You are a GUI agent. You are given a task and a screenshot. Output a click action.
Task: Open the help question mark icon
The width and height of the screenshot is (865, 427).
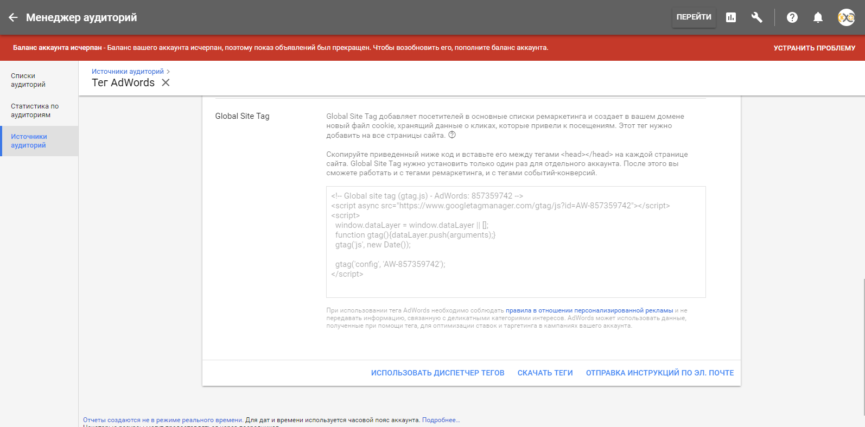tap(792, 17)
